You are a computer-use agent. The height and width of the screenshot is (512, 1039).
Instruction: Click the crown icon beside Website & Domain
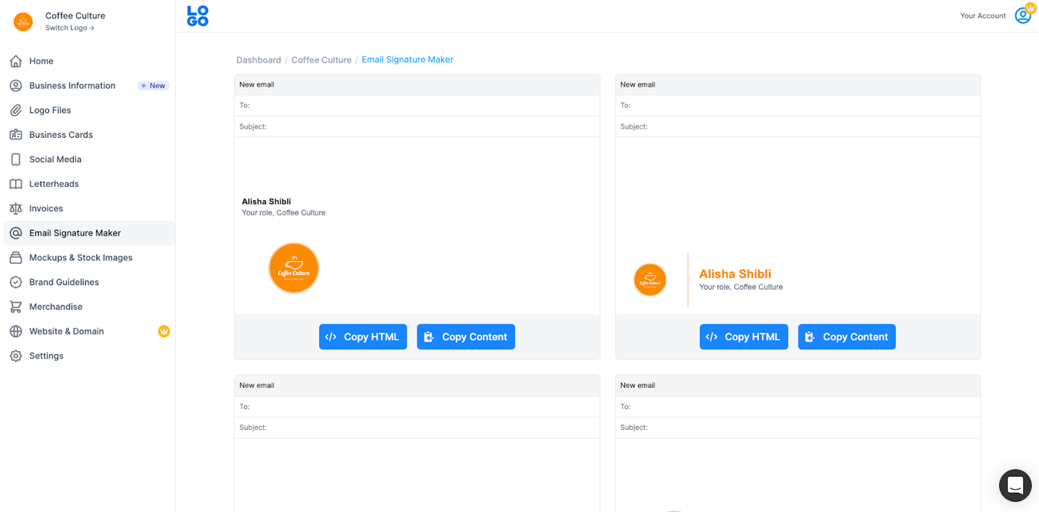[x=164, y=331]
